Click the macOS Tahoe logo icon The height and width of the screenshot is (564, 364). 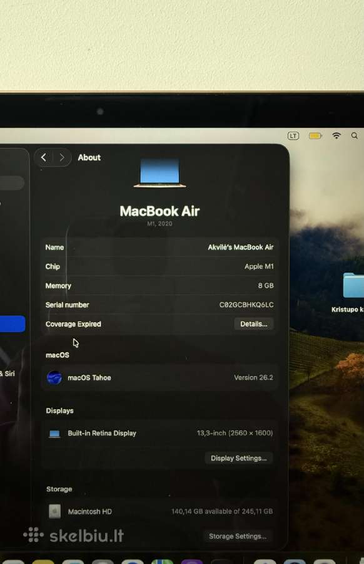coord(54,378)
